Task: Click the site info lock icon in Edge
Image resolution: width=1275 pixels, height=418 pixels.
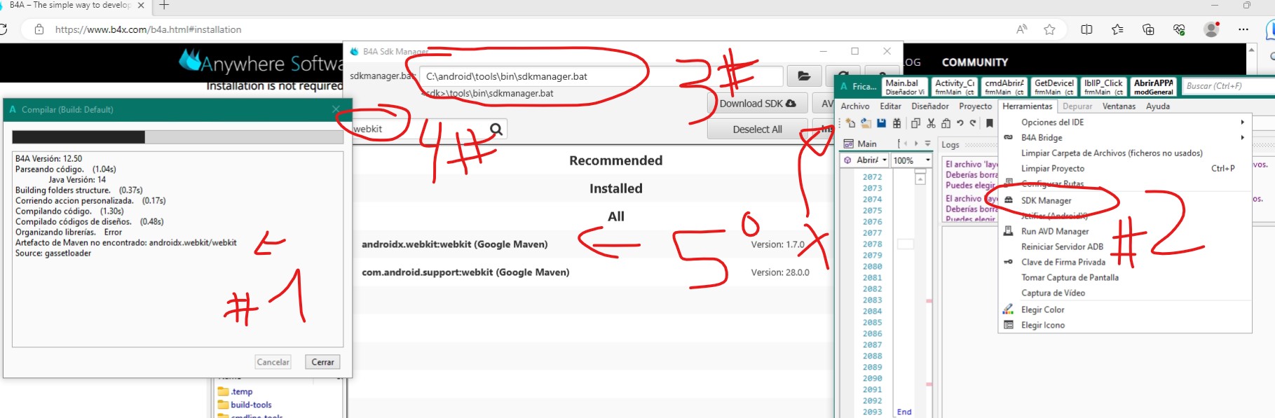Action: pos(39,29)
